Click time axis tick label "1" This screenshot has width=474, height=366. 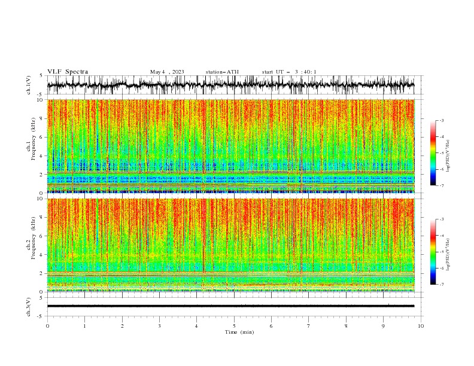point(84,326)
